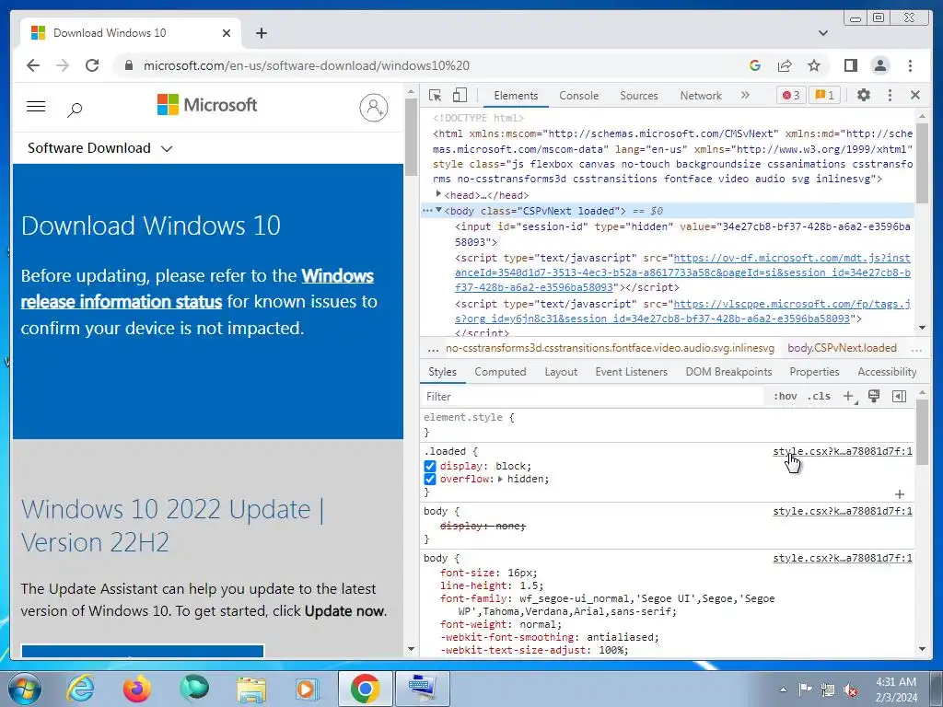This screenshot has height=707, width=943.
Task: Click the styles Filter input
Action: tap(592, 396)
